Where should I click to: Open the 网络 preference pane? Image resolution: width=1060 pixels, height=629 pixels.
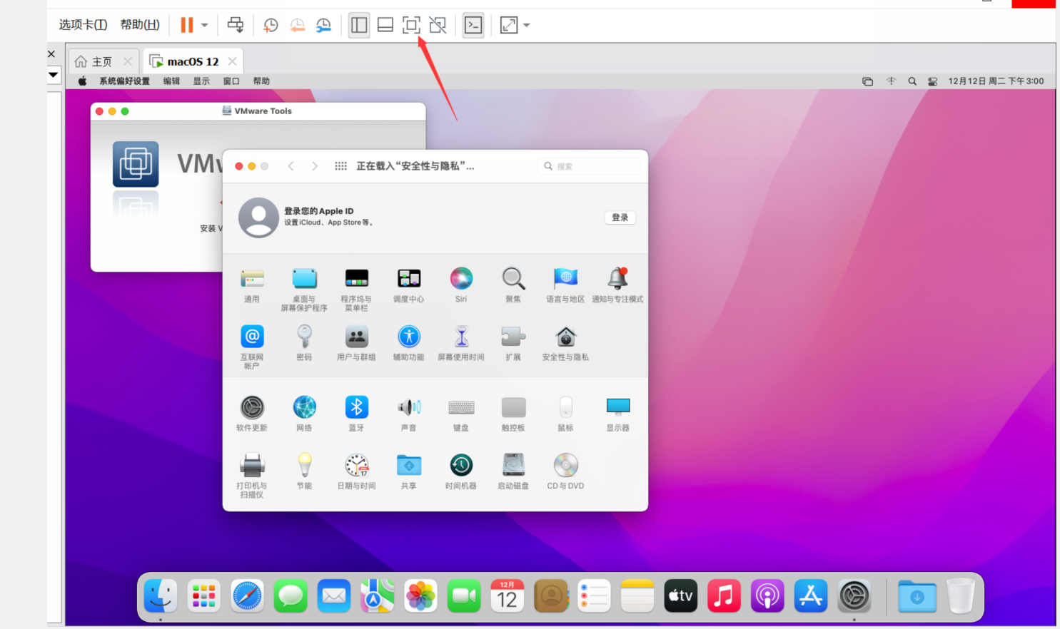click(x=304, y=414)
